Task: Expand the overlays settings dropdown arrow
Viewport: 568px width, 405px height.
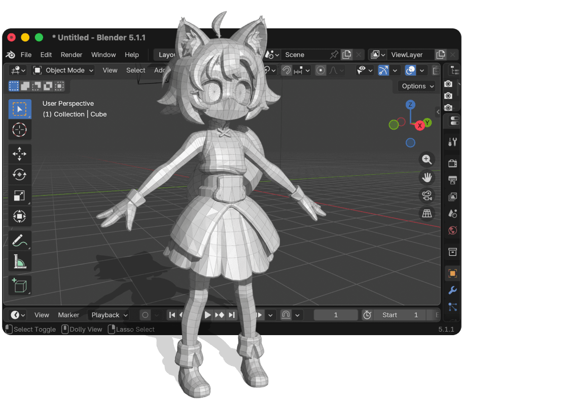Action: coord(421,70)
